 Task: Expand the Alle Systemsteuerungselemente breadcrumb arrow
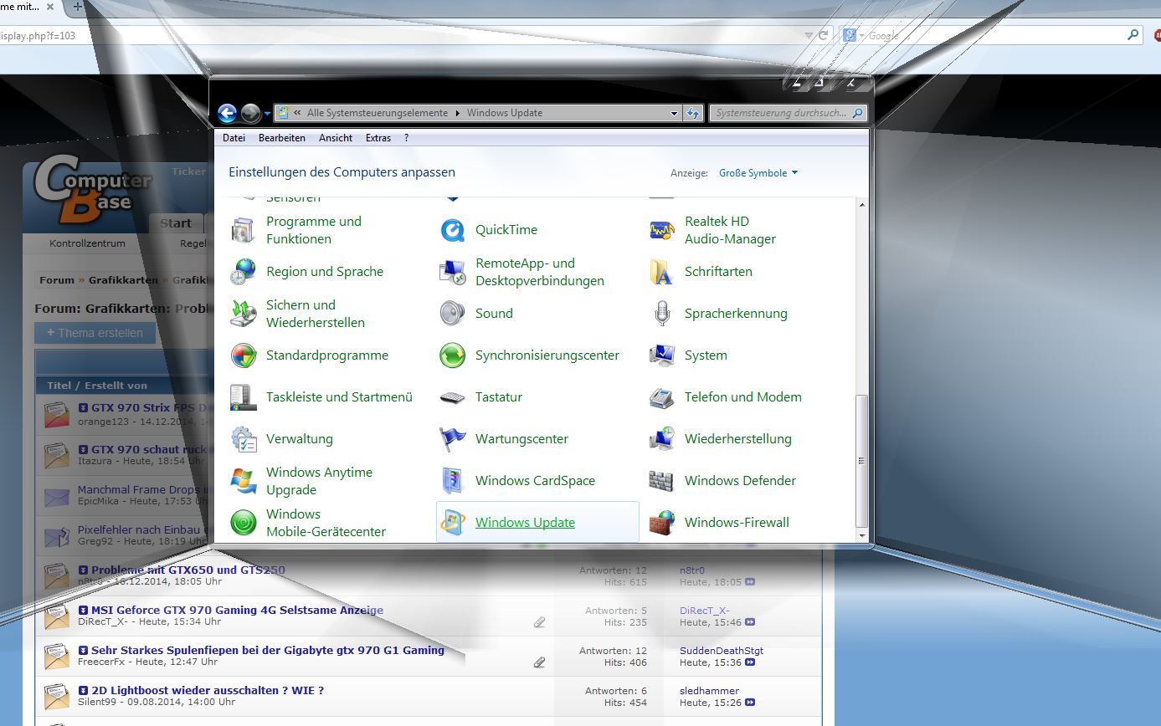click(457, 113)
